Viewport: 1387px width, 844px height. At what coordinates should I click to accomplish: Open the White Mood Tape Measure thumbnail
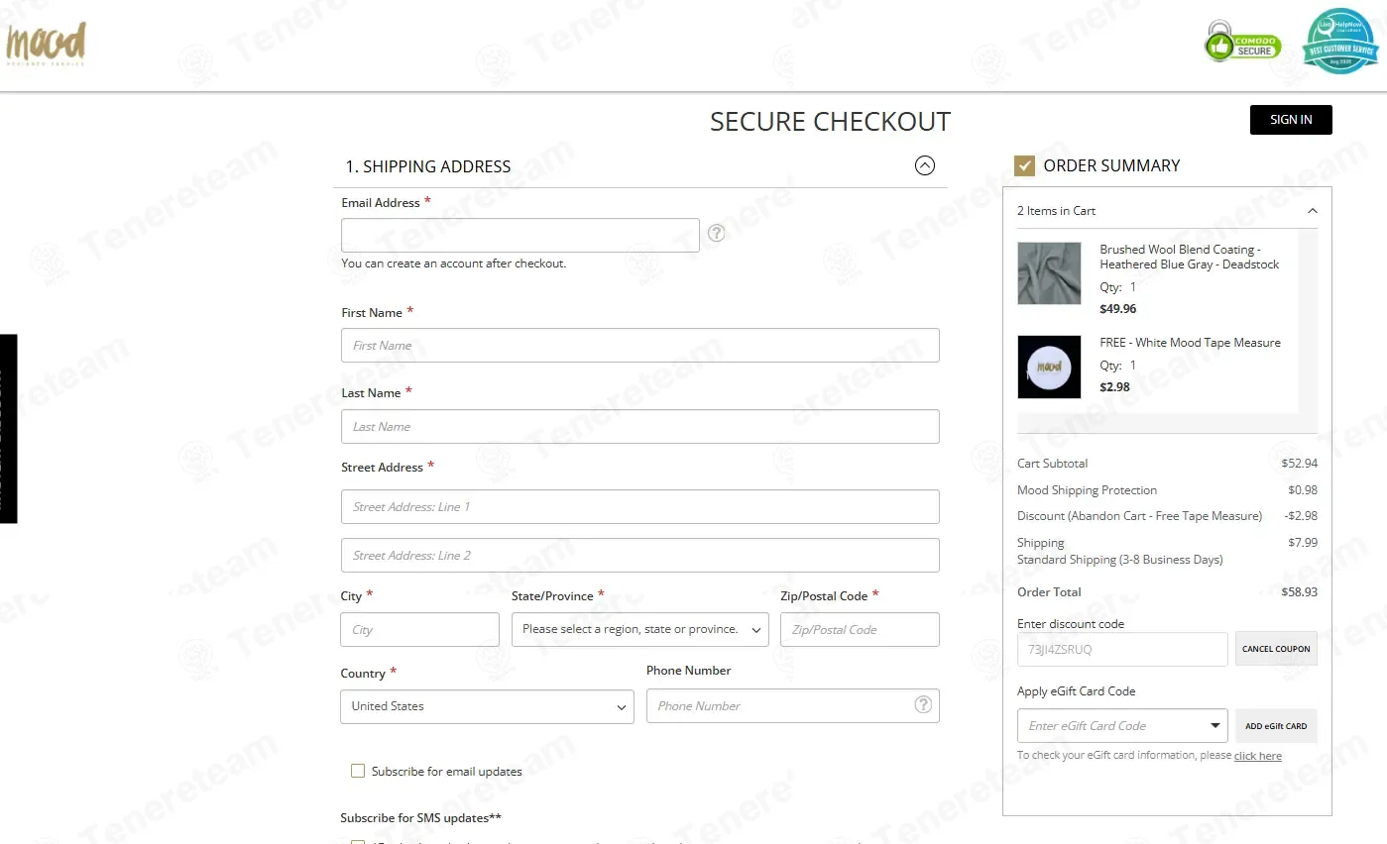1049,367
